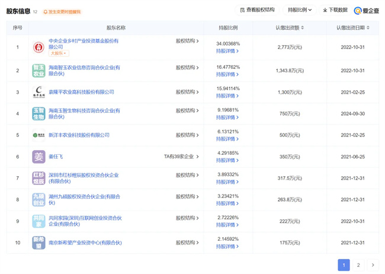This screenshot has width=385, height=274.
Task: Click the 查看股权结构 button icon
Action: (242, 10)
